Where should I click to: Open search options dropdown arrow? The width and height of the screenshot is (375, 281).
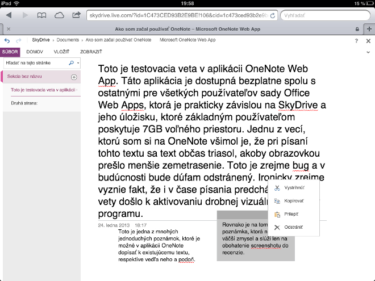pos(78,63)
